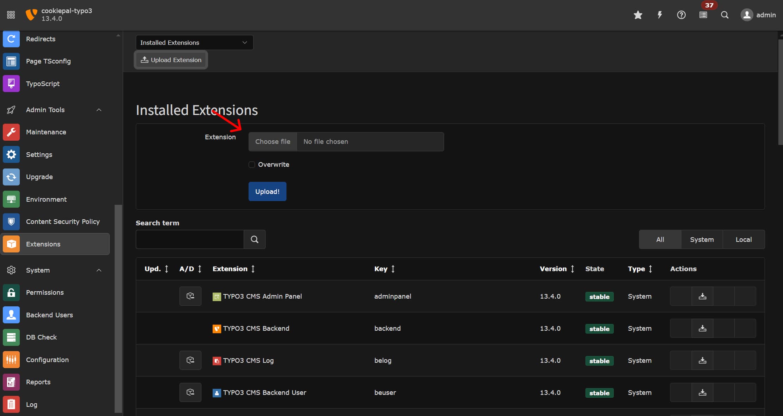Click the Content Security Policy shield icon
Viewport: 783px width, 416px height.
pos(11,221)
